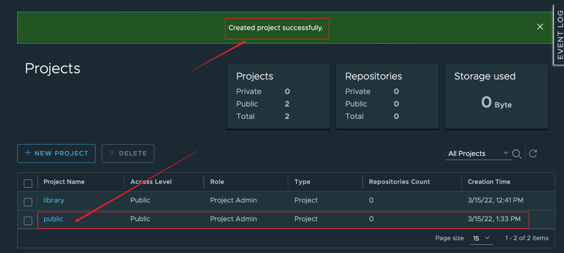Refresh the project list
This screenshot has width=564, height=253.
click(x=533, y=153)
